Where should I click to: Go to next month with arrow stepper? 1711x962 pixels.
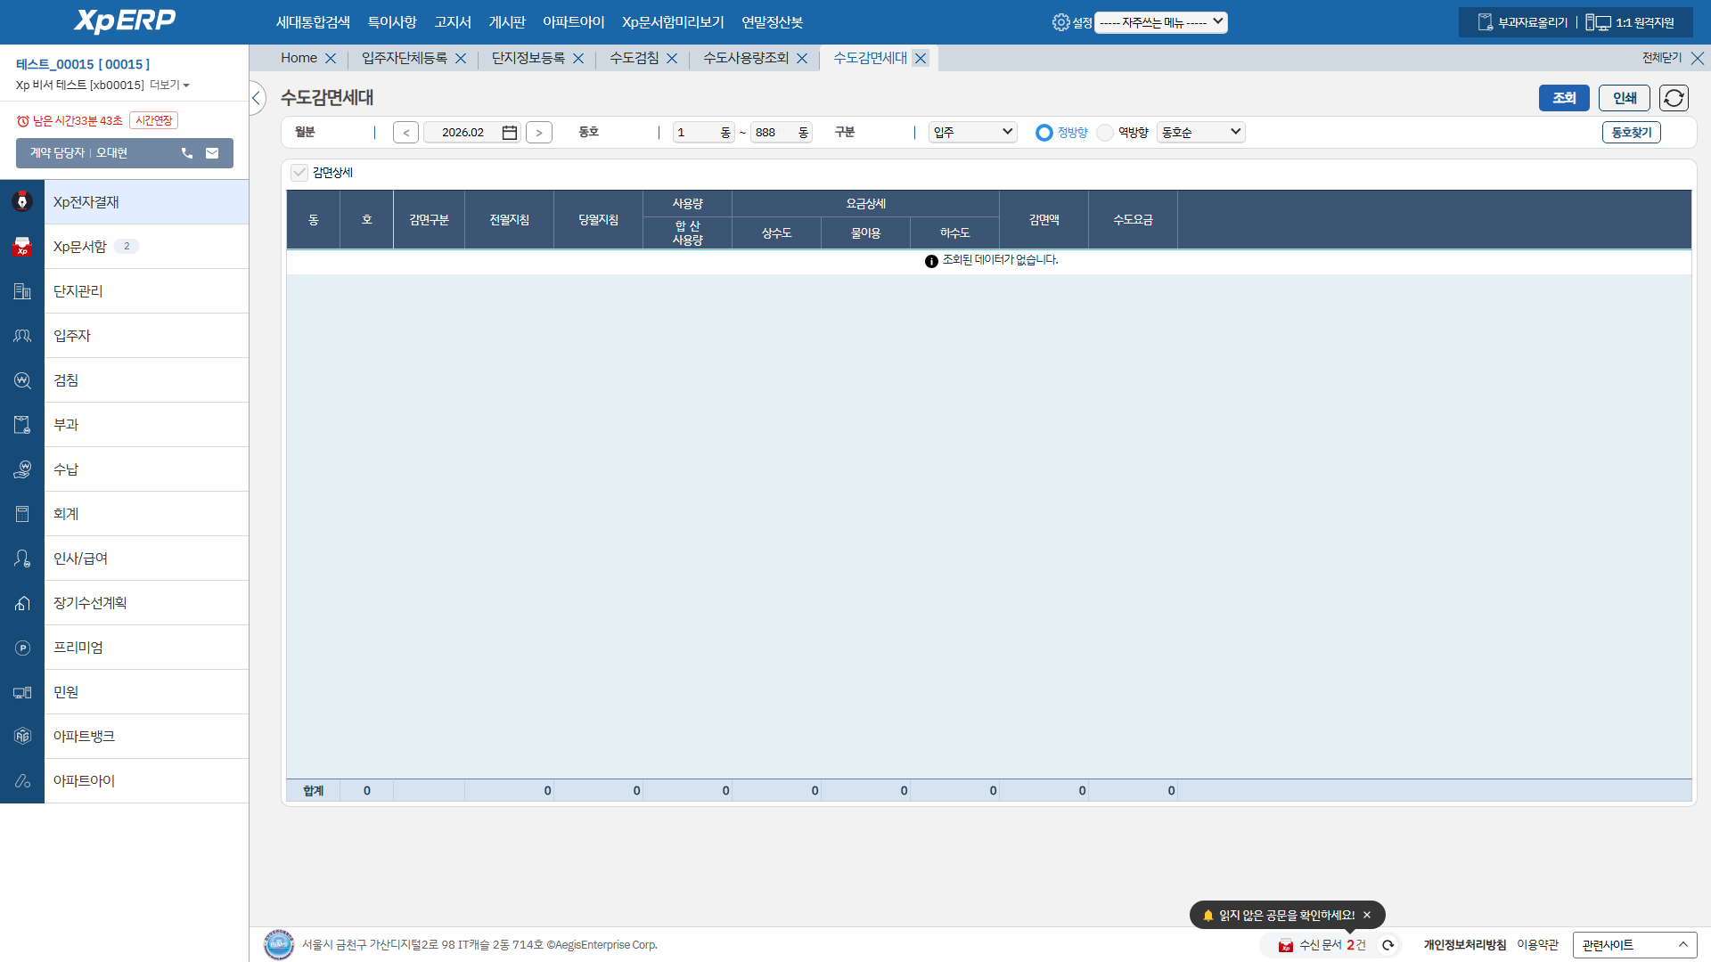coord(538,133)
